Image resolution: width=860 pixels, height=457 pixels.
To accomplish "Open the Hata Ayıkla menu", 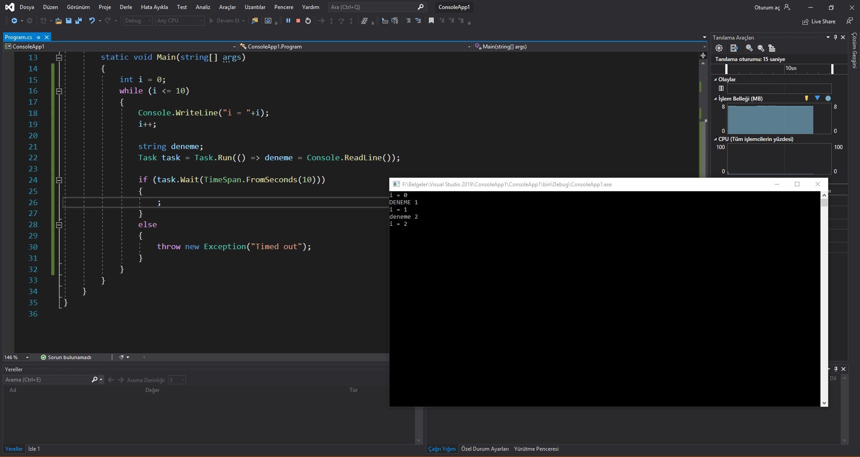I will point(154,7).
